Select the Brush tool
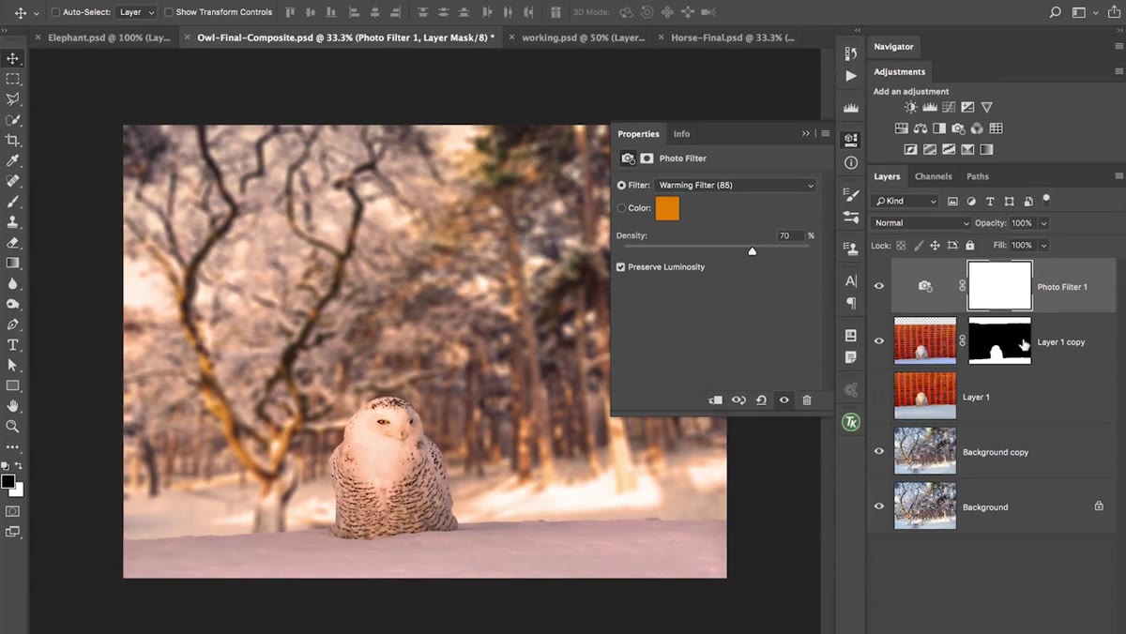 13,202
